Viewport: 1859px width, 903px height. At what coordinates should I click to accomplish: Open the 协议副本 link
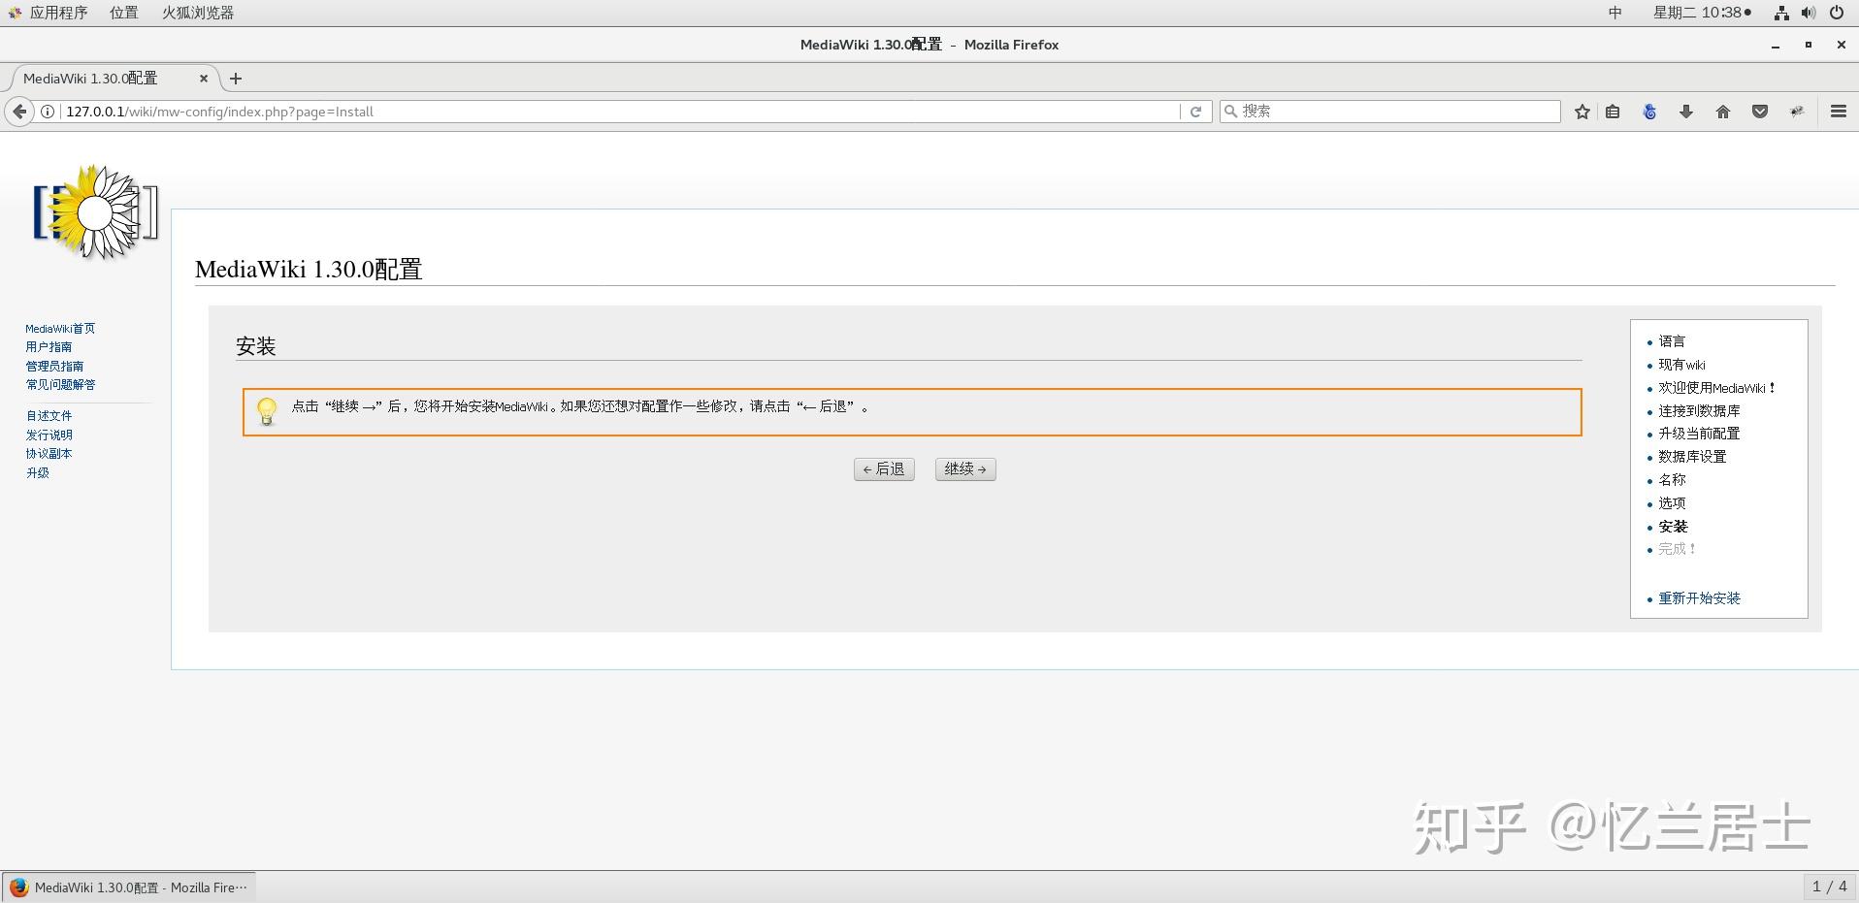click(49, 454)
